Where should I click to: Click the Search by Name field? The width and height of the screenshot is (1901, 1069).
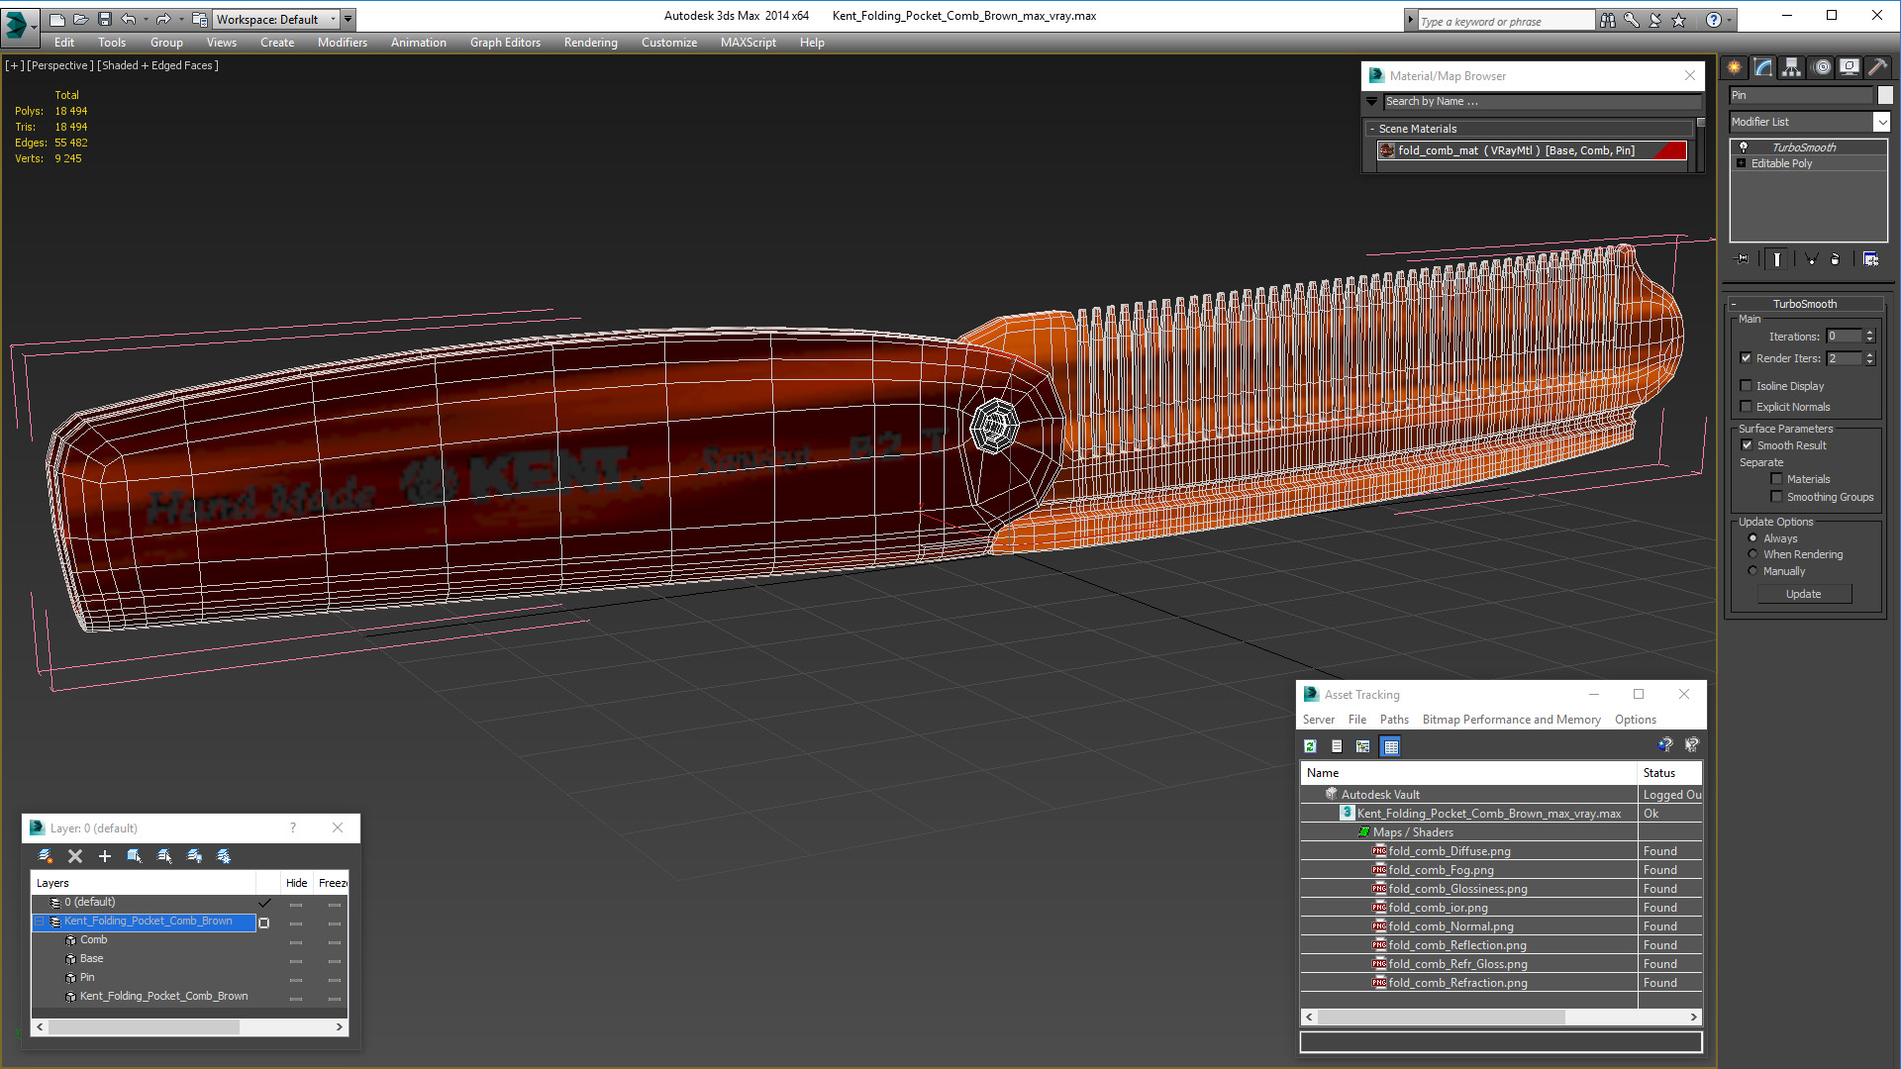tap(1542, 101)
